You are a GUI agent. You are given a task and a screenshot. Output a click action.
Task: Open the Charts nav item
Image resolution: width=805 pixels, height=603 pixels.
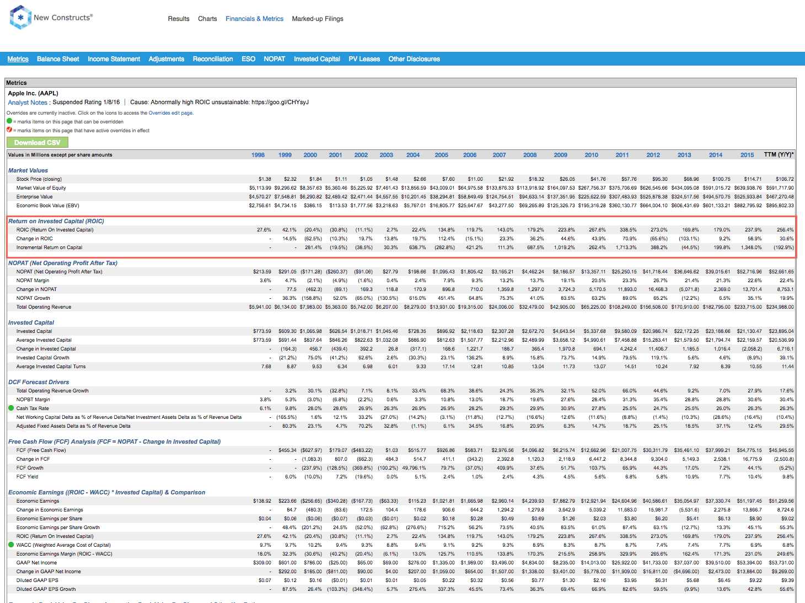pos(207,19)
